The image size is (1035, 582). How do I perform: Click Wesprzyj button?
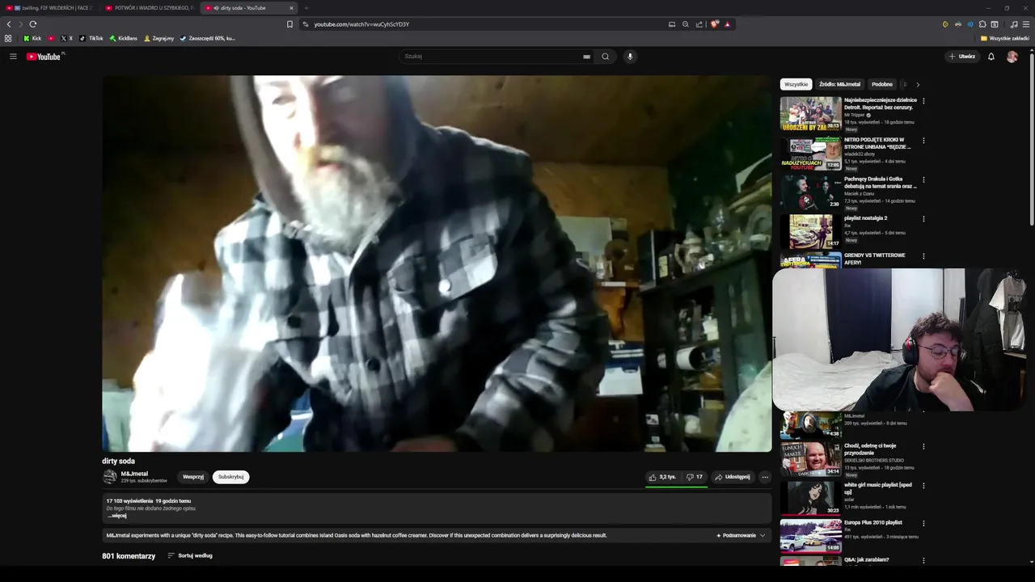click(x=193, y=477)
